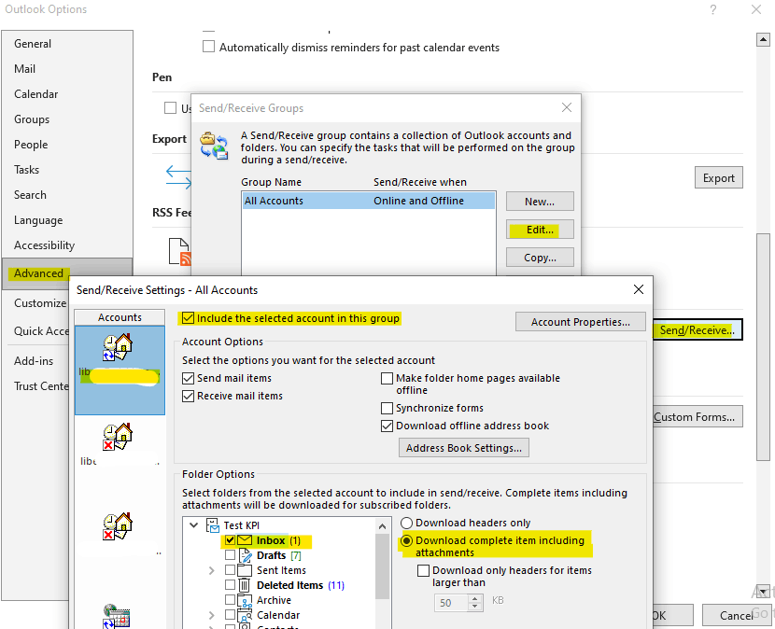
Task: Click the Export arrows icon in Outlook Options
Action: (178, 178)
